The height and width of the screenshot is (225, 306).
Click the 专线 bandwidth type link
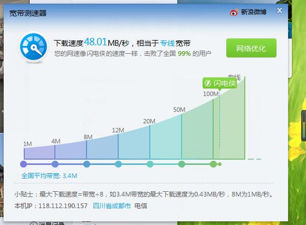coord(167,43)
